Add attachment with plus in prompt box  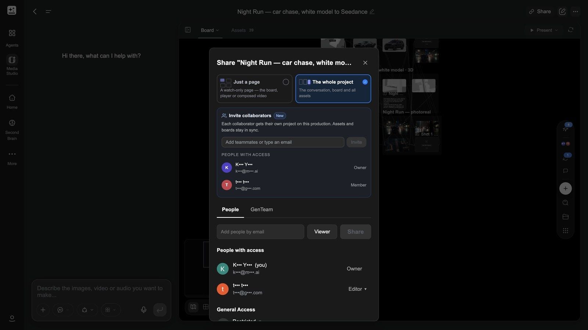pyautogui.click(x=43, y=310)
